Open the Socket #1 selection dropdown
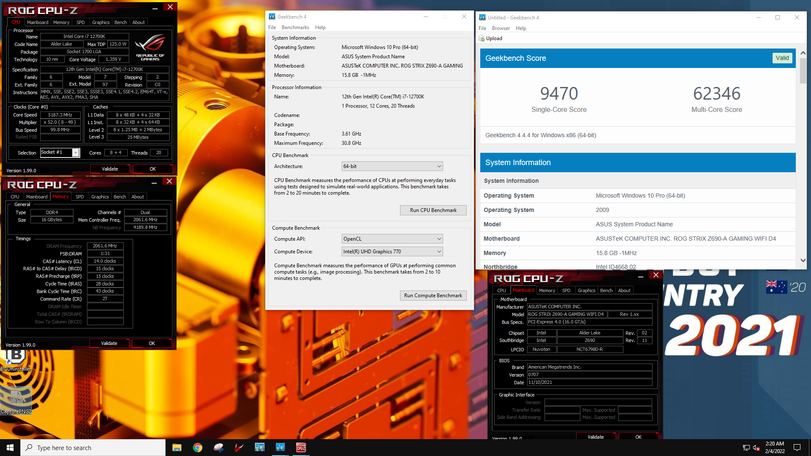811x456 pixels. [60, 152]
